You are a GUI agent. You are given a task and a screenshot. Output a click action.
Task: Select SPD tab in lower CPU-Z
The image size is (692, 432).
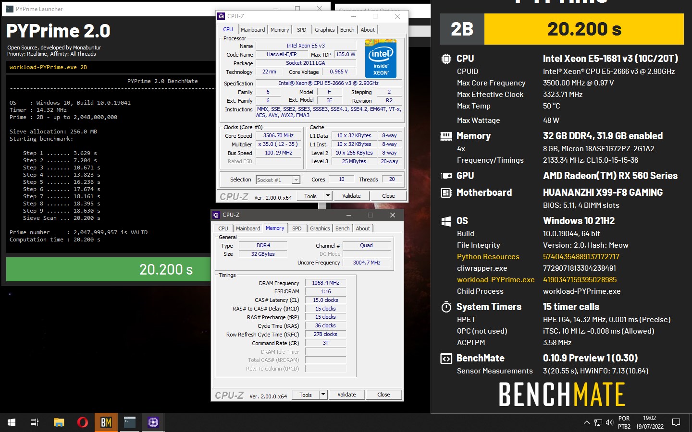(x=297, y=228)
